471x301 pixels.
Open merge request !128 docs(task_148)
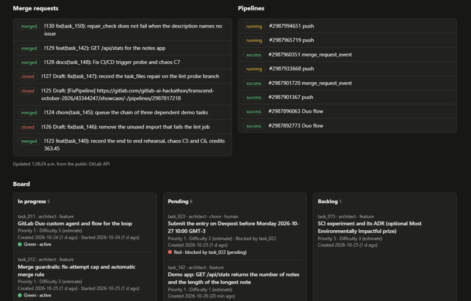pos(122,62)
